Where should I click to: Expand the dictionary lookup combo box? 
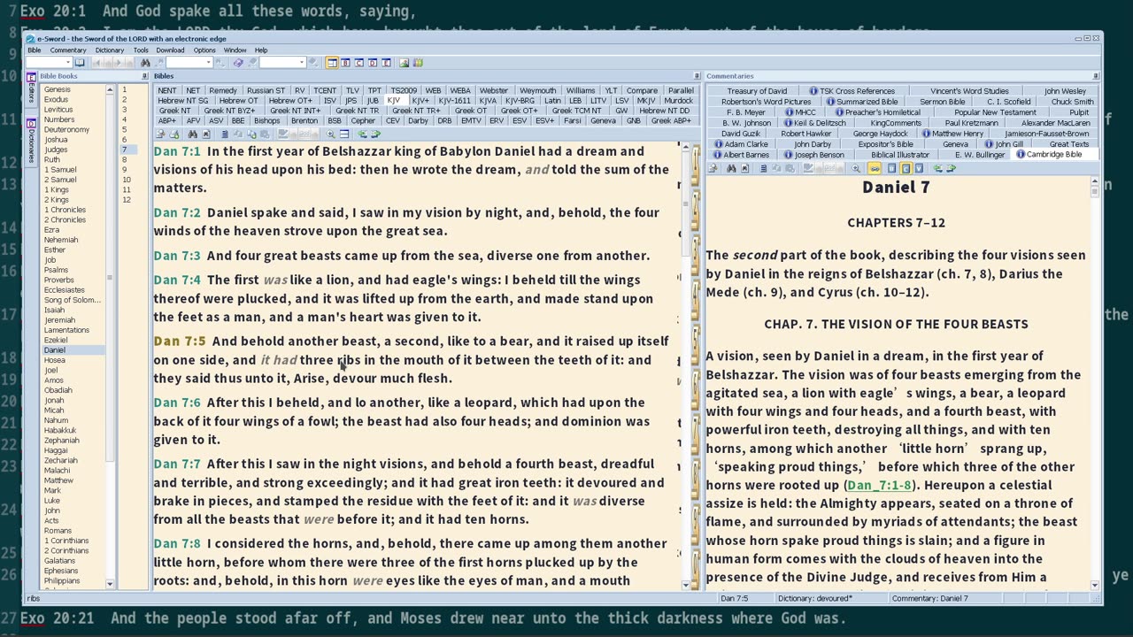302,63
